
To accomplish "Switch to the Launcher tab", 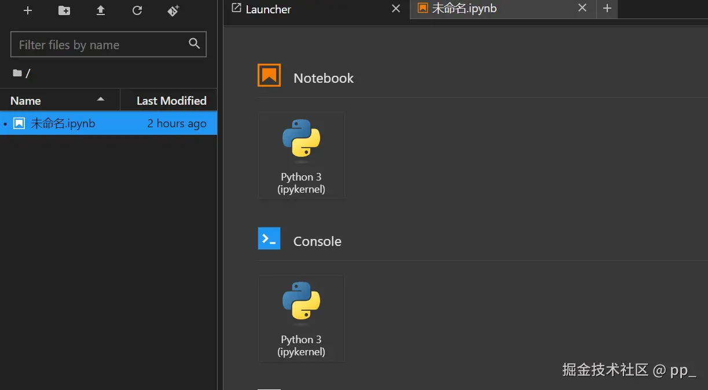I will click(268, 9).
